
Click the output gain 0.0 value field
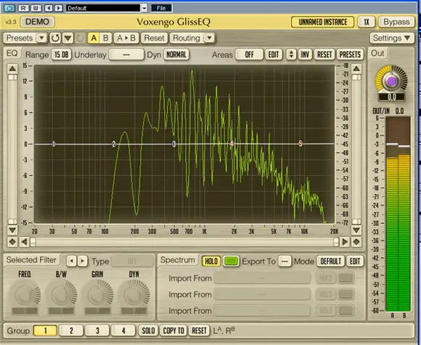(391, 97)
